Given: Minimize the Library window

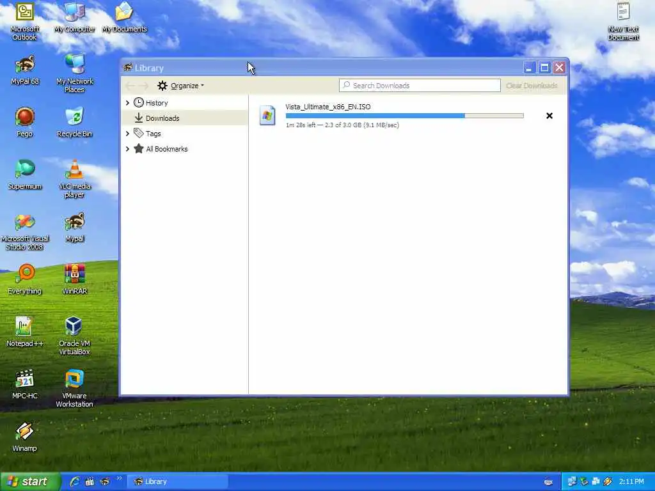Looking at the screenshot, I should 529,68.
